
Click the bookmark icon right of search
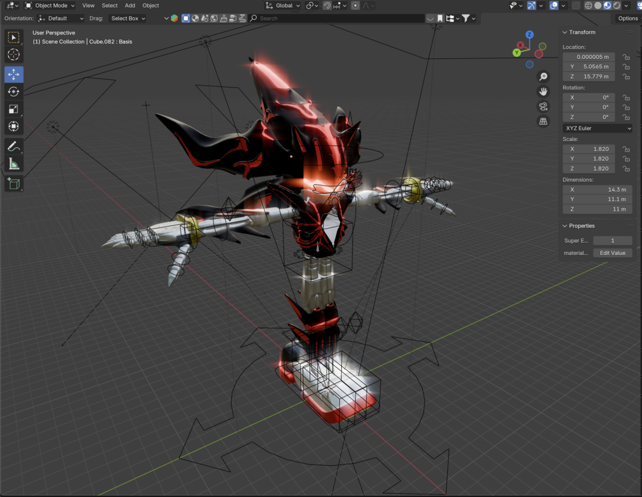439,18
